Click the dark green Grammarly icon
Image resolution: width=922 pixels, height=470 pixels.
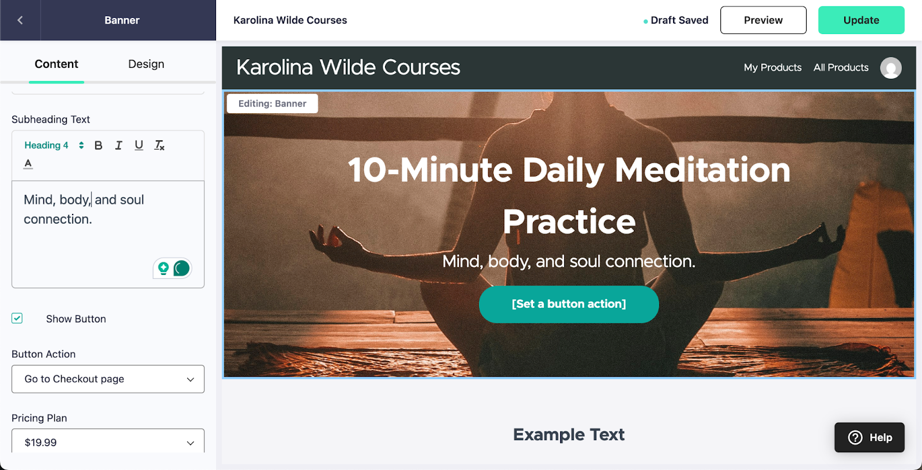182,268
